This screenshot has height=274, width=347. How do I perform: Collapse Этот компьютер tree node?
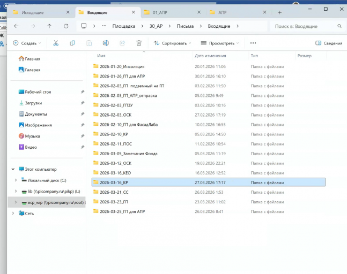(x=13, y=169)
